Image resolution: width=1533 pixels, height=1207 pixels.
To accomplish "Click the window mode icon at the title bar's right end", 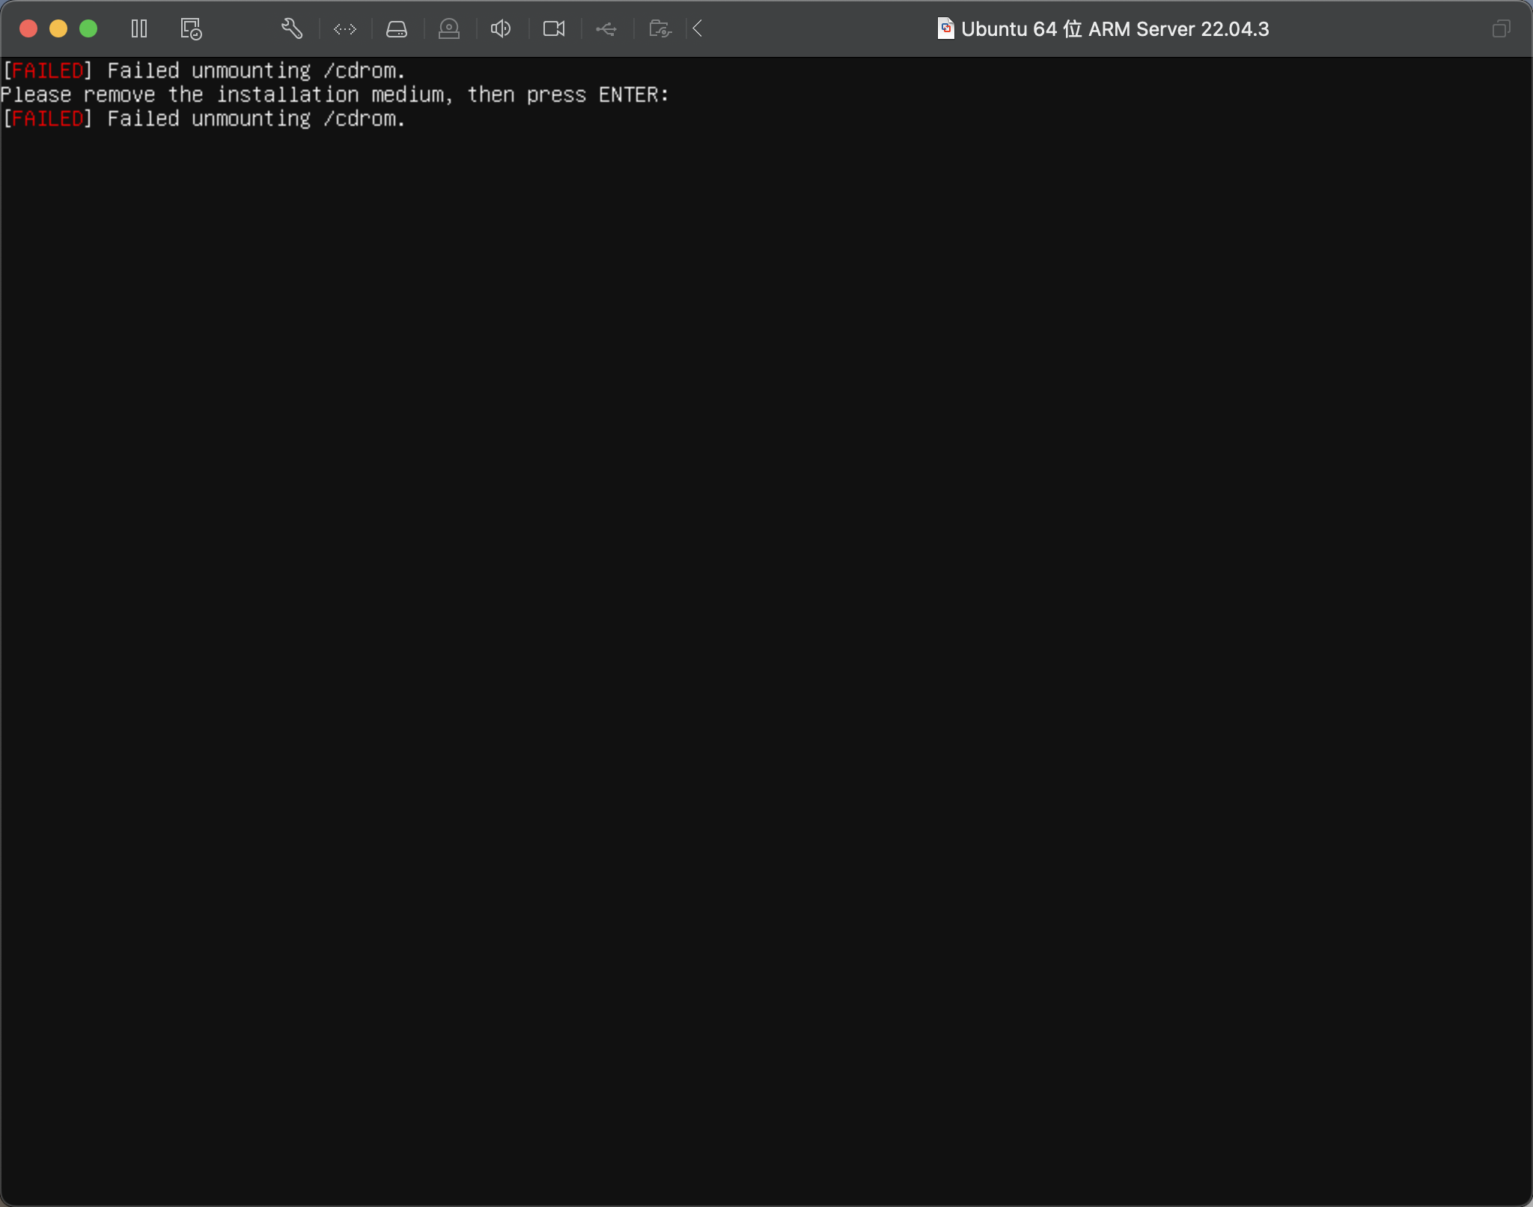I will pyautogui.click(x=1501, y=29).
